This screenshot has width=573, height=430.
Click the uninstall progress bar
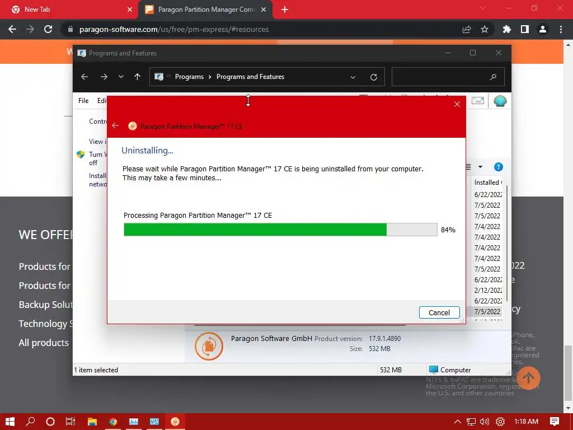[280, 230]
